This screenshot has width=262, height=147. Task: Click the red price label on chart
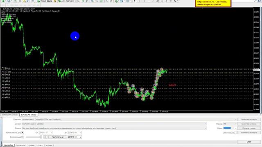click(x=172, y=85)
